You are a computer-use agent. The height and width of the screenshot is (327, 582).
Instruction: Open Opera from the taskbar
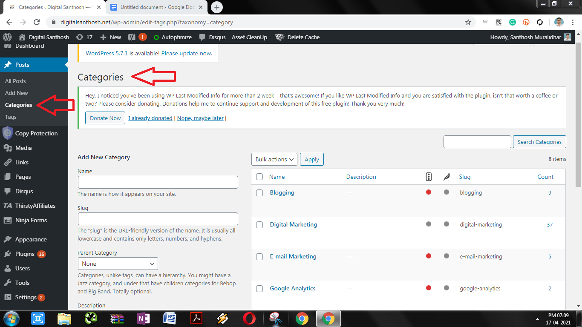[249, 318]
